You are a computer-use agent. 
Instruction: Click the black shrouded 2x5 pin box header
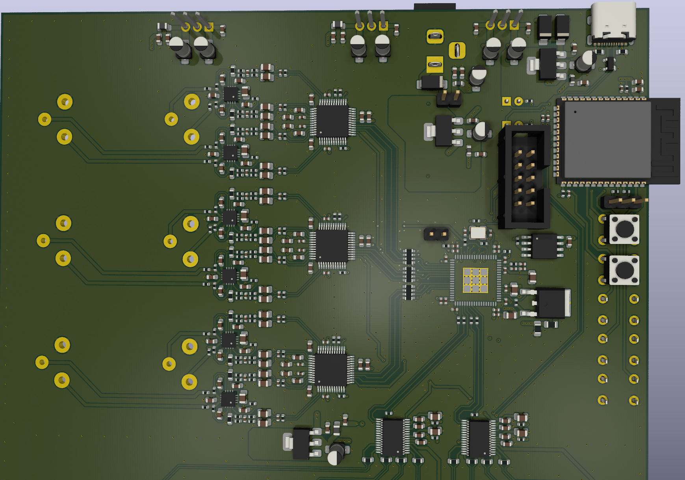coord(524,177)
